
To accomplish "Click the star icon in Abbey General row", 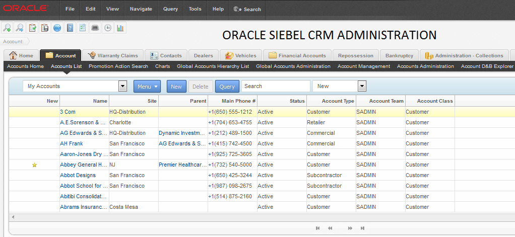I will (x=34, y=165).
